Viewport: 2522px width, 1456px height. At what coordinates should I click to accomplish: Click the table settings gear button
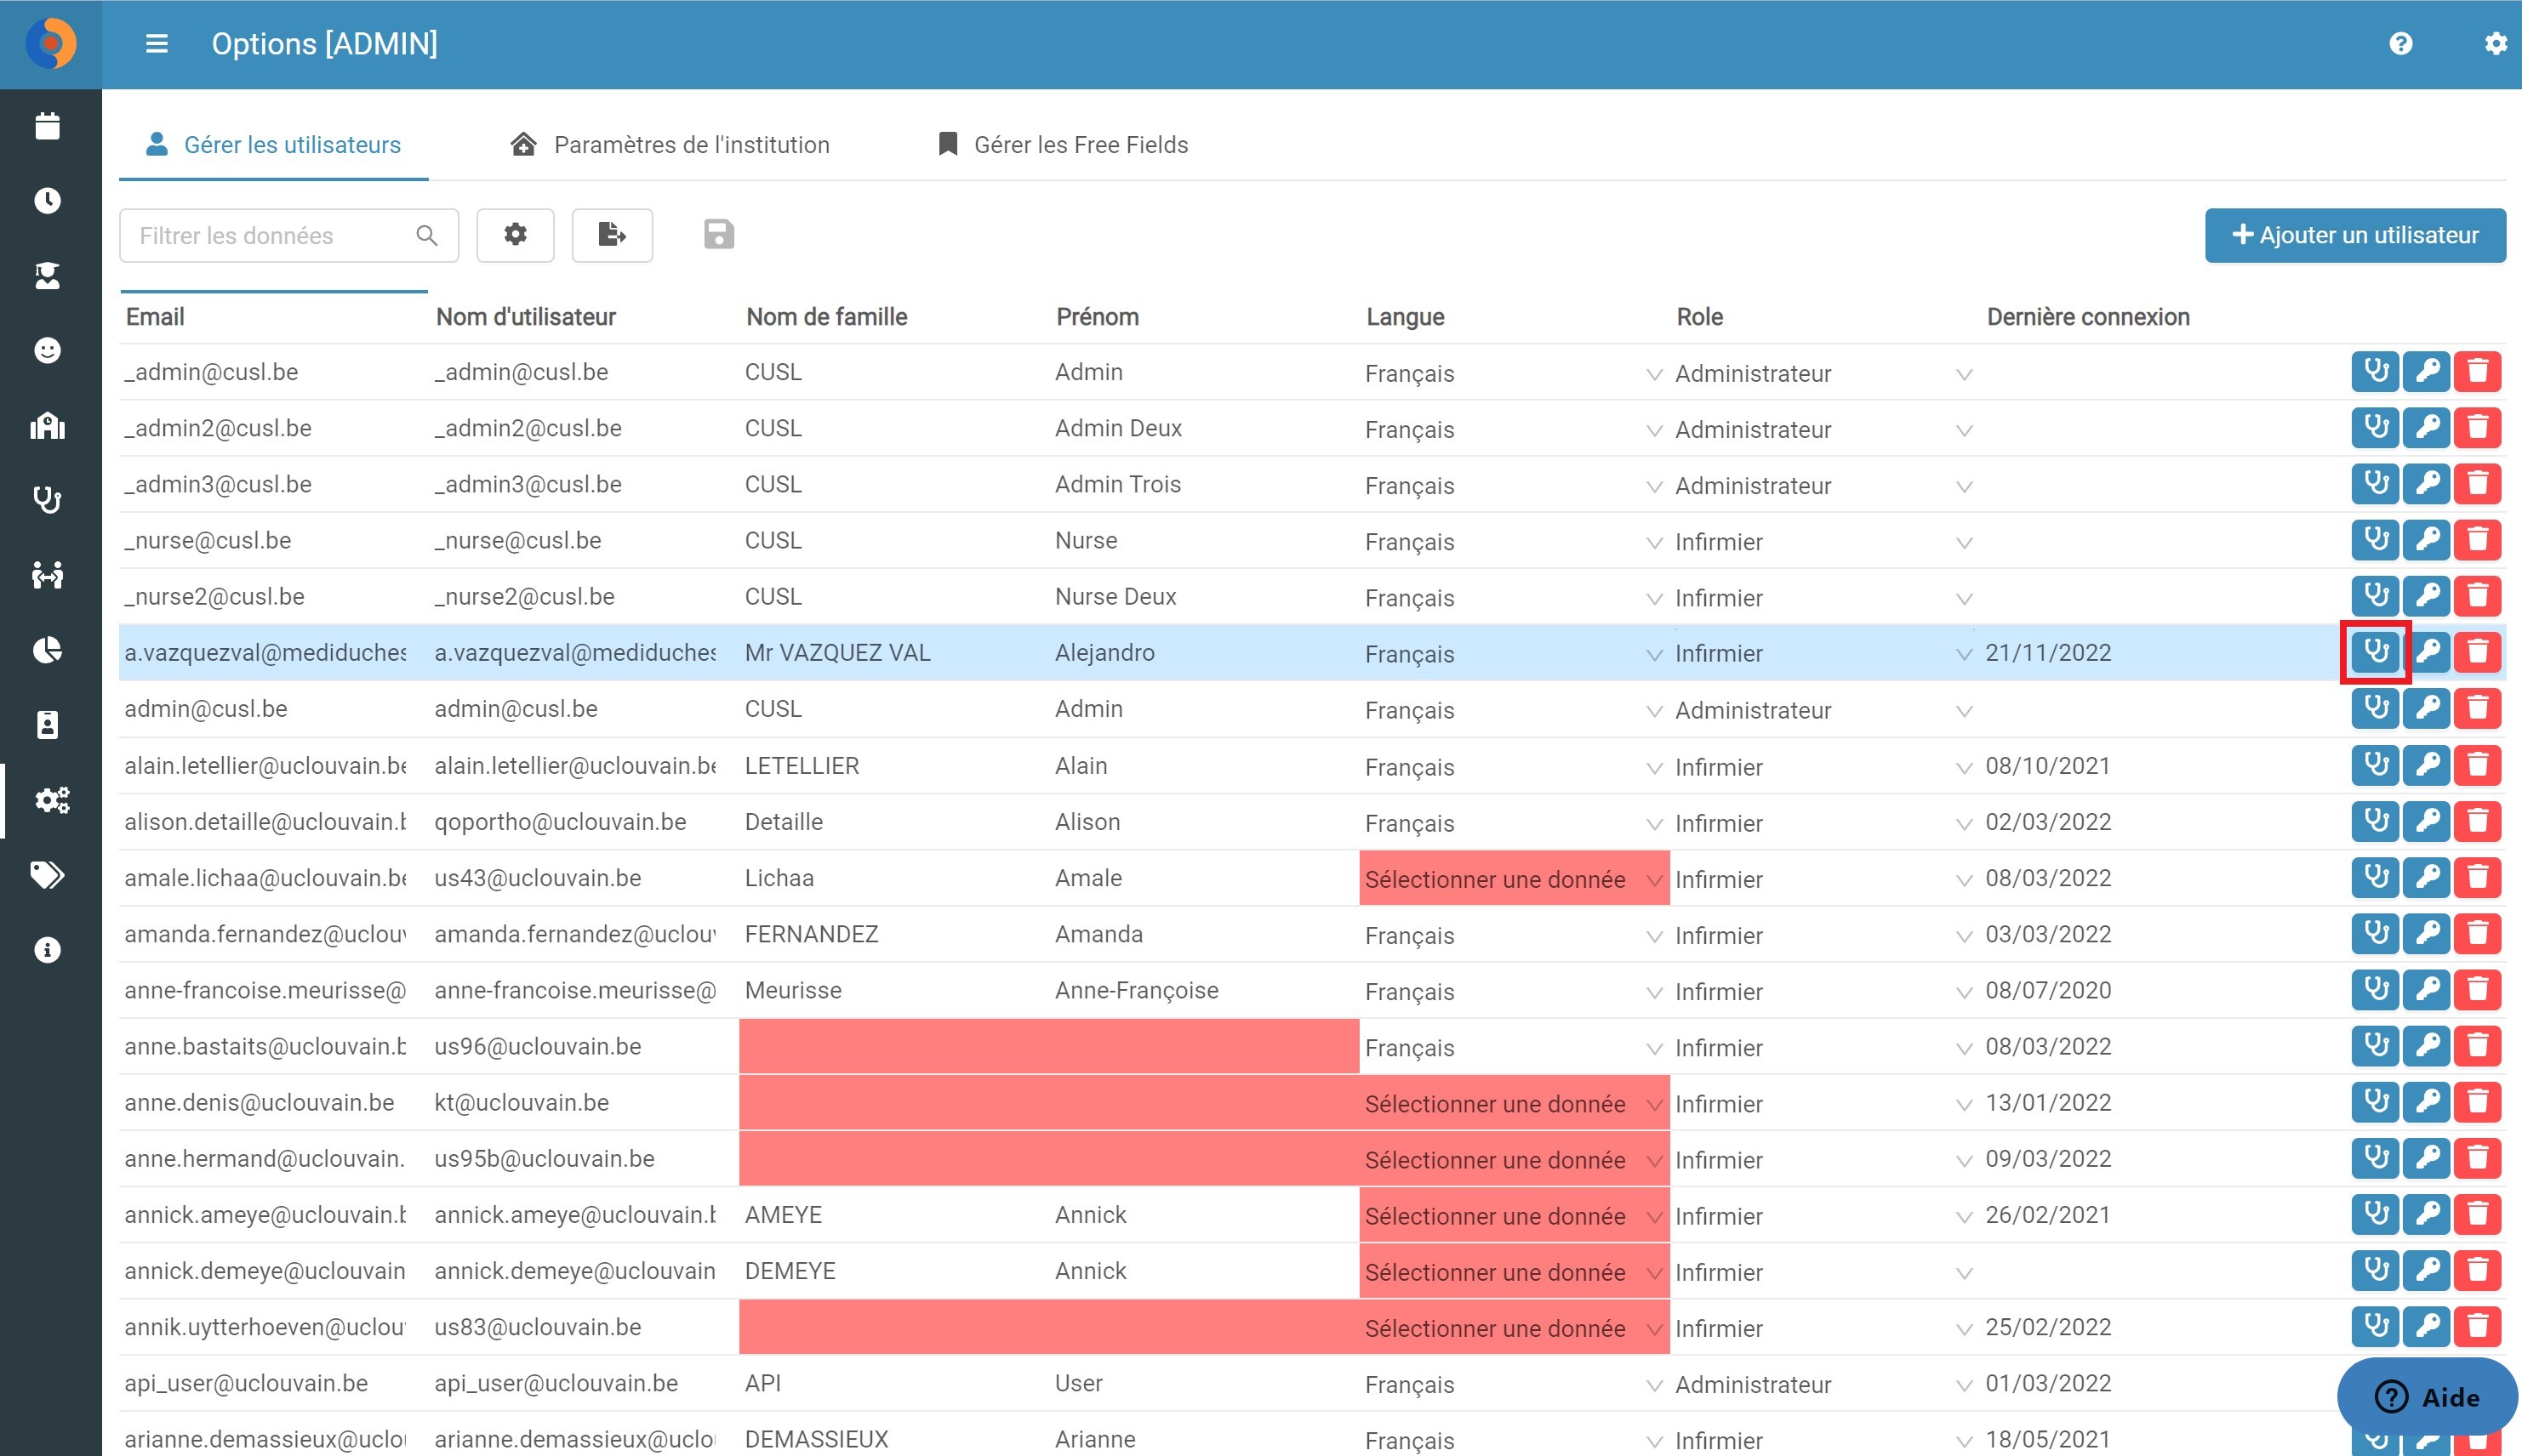tap(515, 235)
